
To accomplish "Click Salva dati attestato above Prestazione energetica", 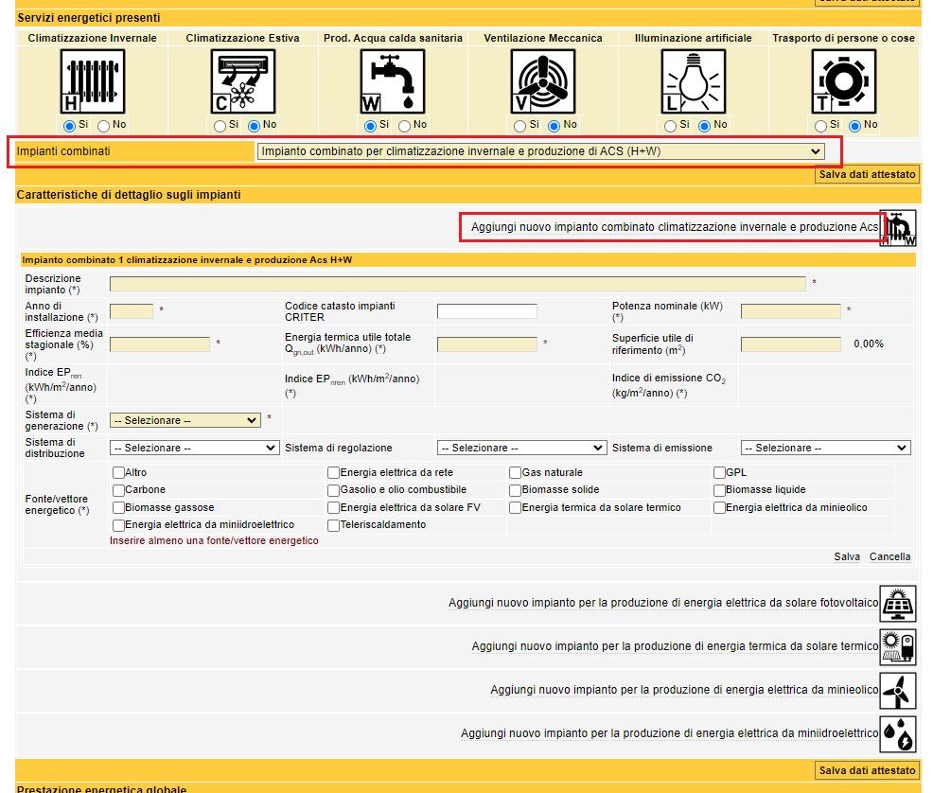I will pos(867,770).
